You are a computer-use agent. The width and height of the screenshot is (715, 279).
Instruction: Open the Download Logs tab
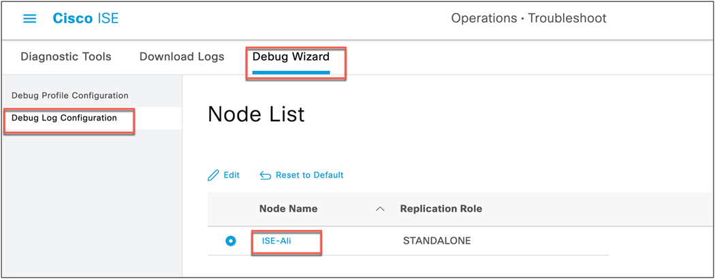point(182,56)
